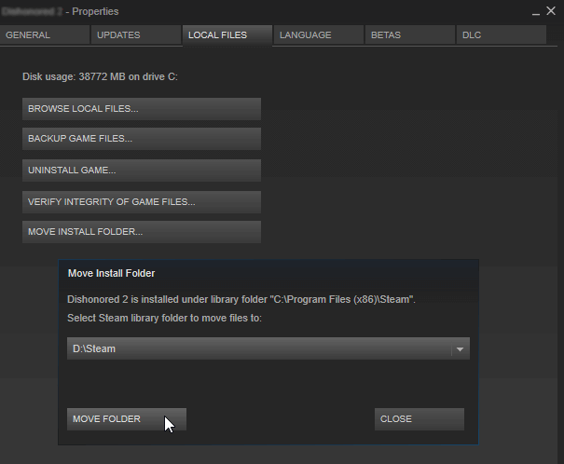Open Move Install Folder dialog button
This screenshot has width=564, height=464.
142,232
